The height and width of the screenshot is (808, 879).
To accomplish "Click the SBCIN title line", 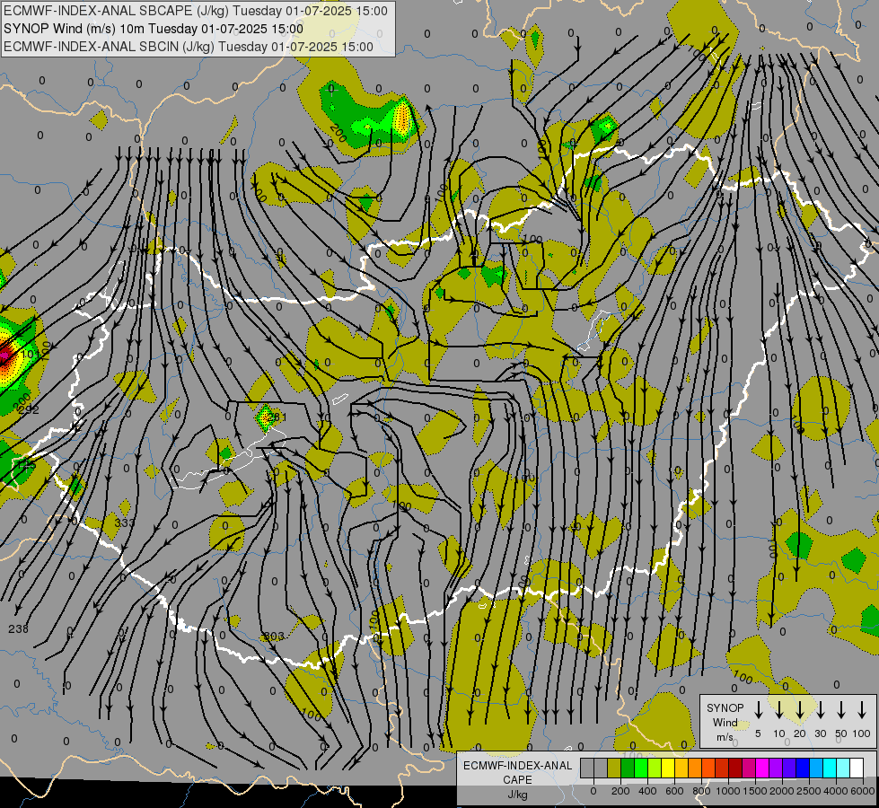I will pos(189,47).
